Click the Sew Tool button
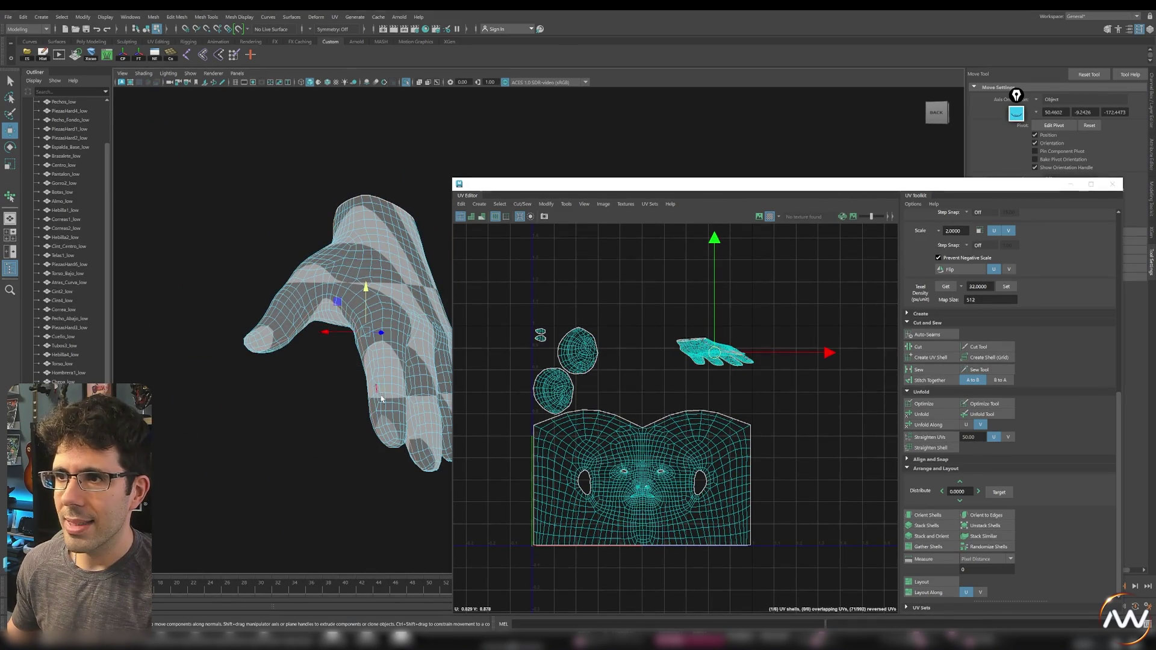 point(979,370)
